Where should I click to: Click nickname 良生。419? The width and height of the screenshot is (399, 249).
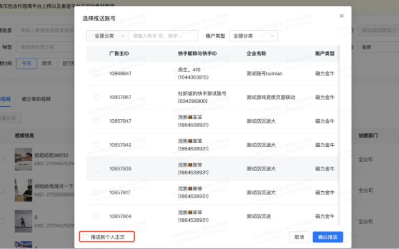189,70
